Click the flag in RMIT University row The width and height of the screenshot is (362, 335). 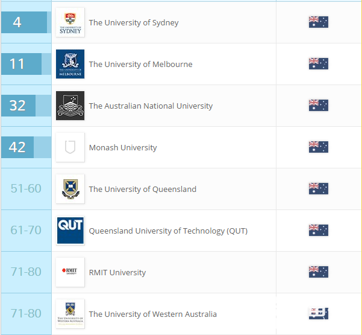[319, 272]
